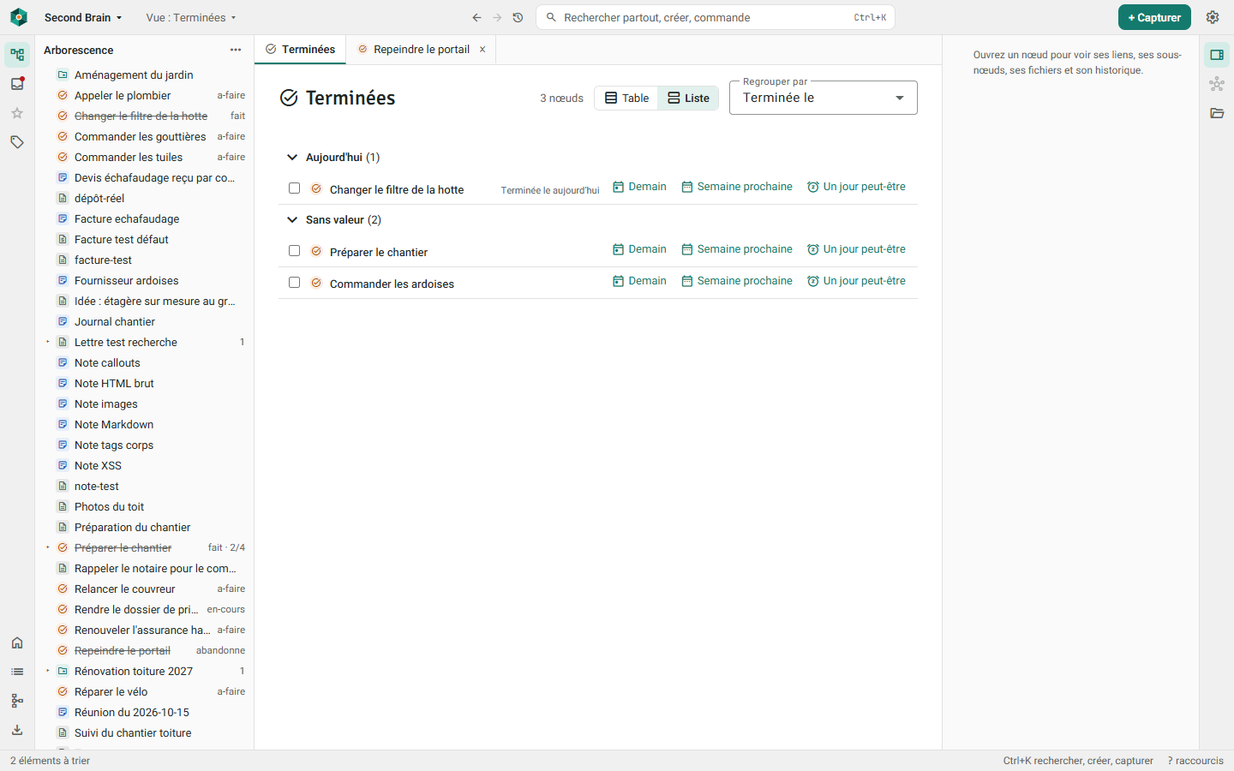Screen dimensions: 1234x771
Task: Check the box for Préparer le chantier
Action: (294, 251)
